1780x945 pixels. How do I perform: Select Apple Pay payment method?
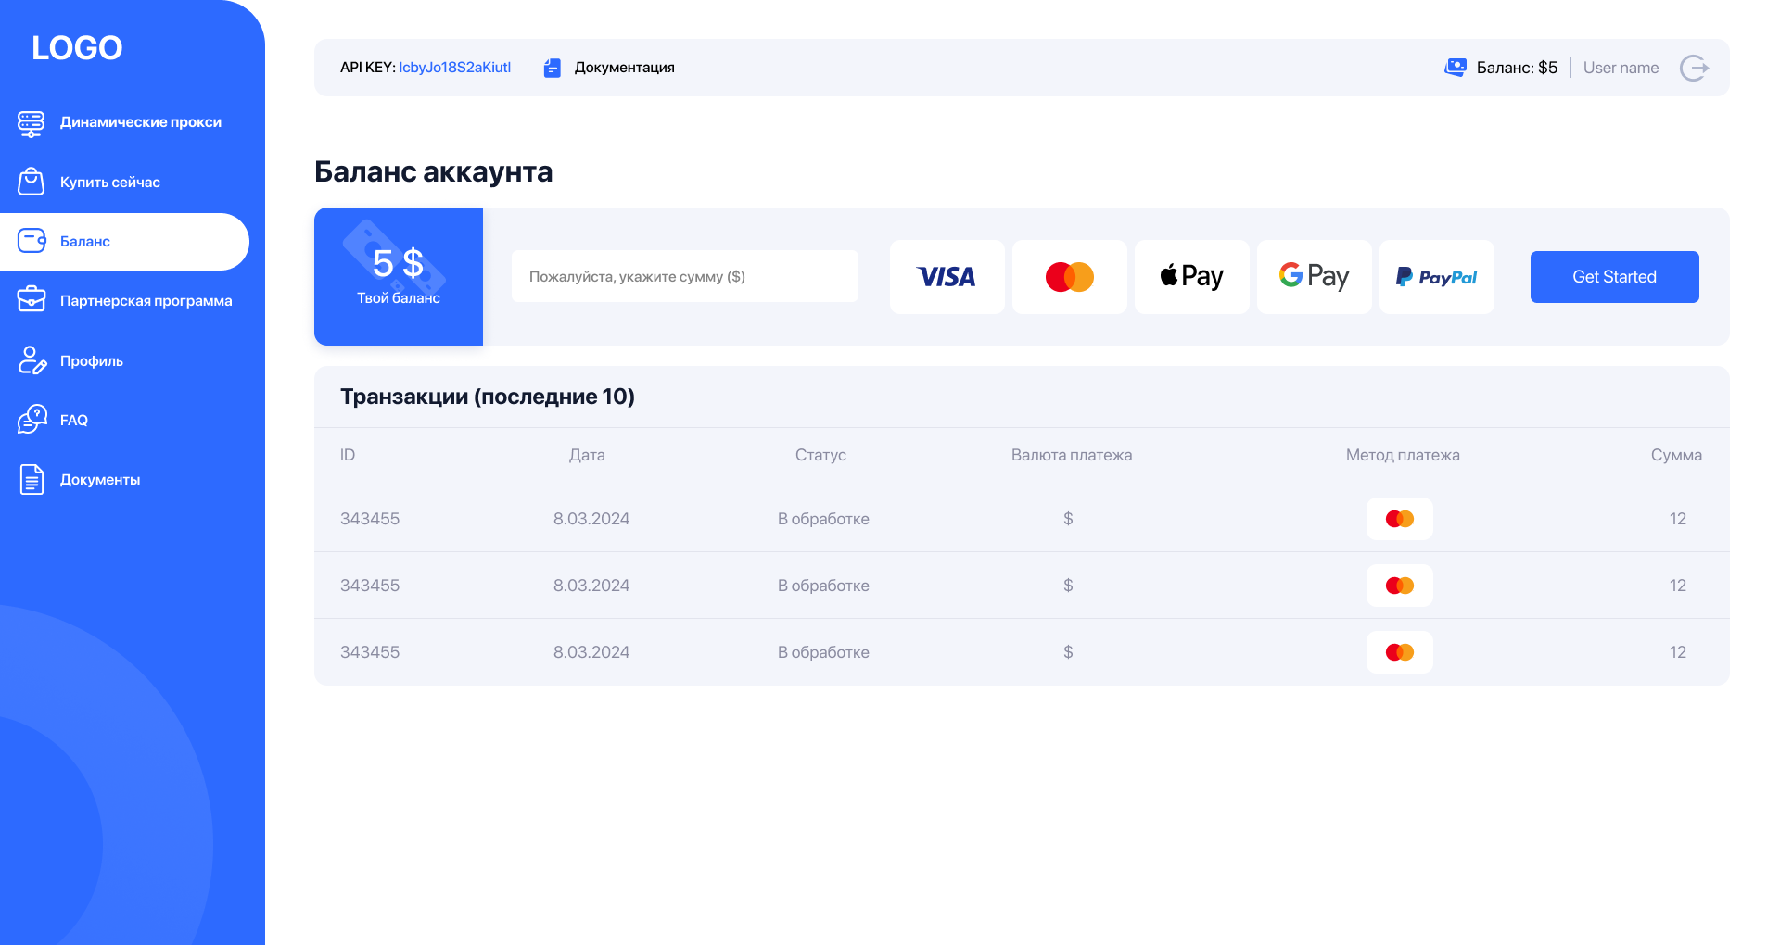tap(1192, 277)
